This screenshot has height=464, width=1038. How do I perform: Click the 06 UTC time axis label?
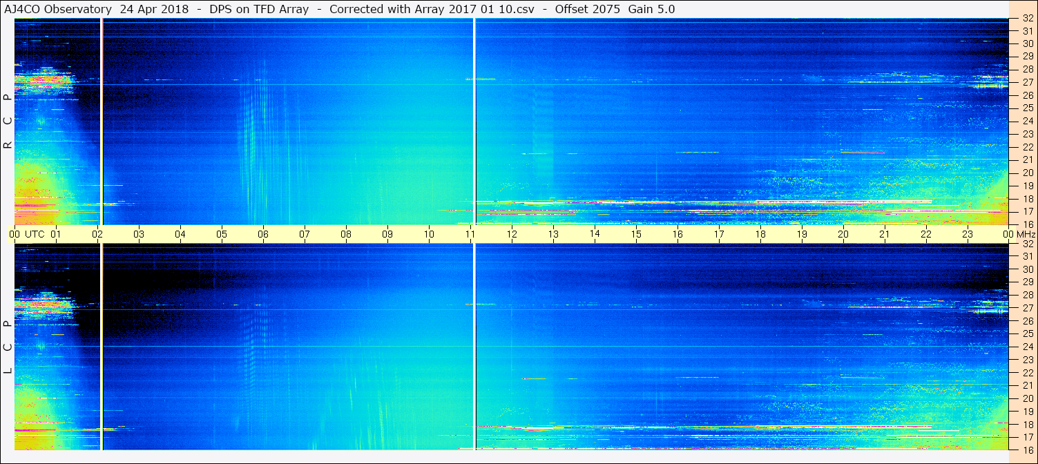263,234
